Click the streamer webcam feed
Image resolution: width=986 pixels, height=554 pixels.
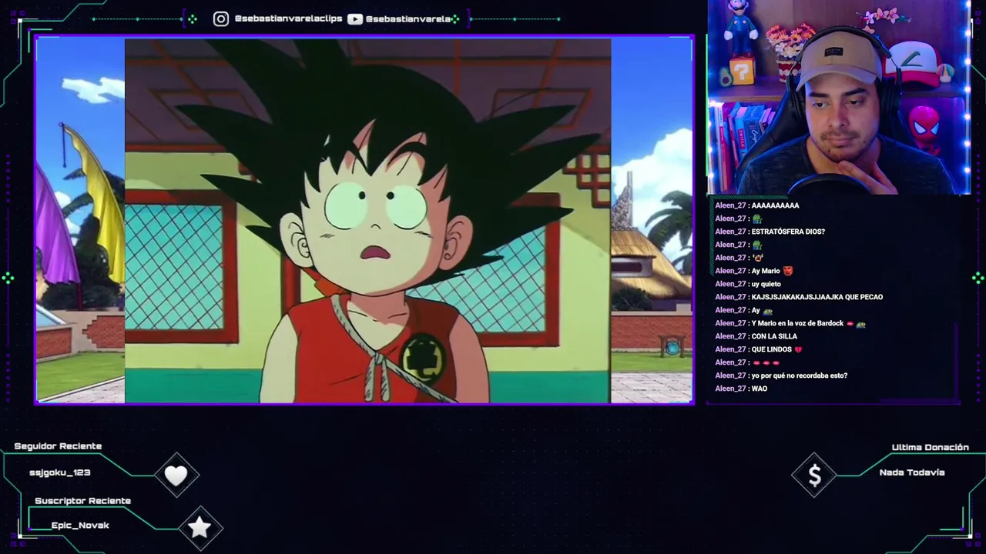coord(839,97)
